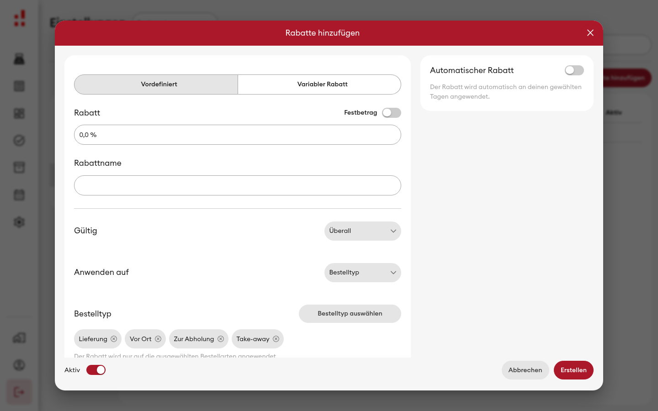Expand the Anwenden auf Bestelltyp dropdown
Viewport: 658px width, 411px height.
coord(363,273)
